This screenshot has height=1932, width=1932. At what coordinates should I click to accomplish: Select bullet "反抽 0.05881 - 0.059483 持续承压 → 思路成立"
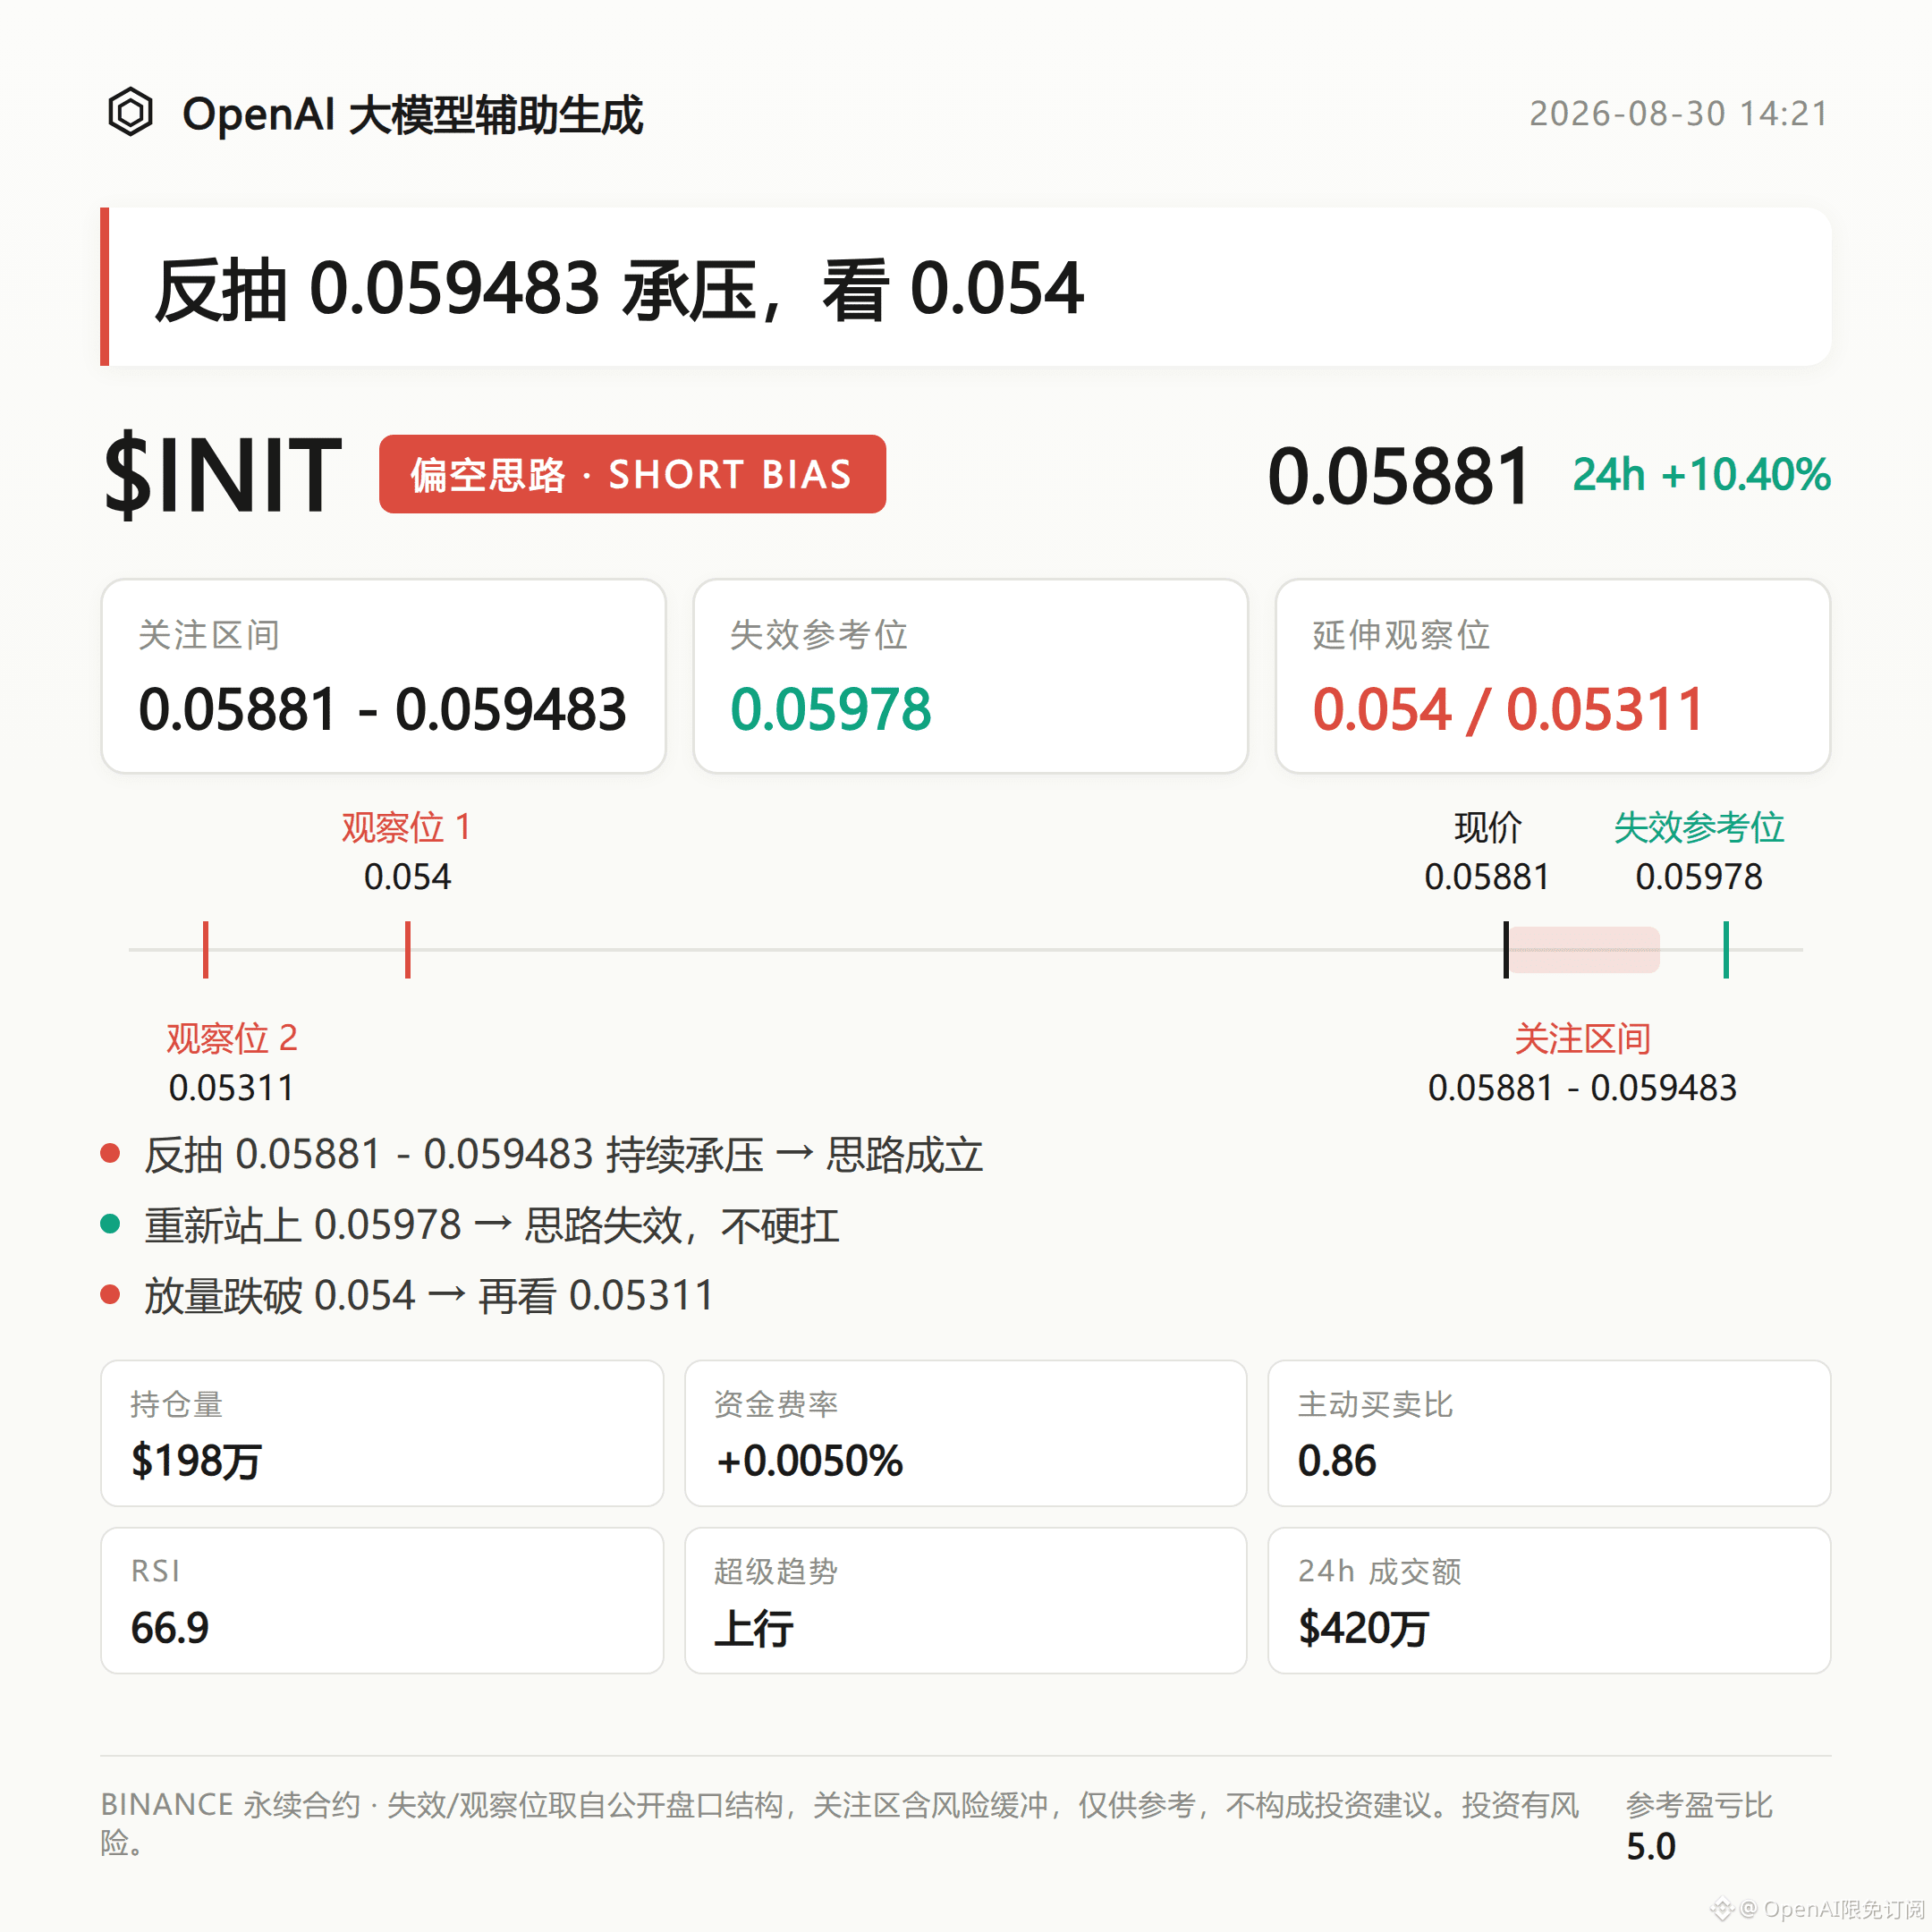(x=564, y=1155)
